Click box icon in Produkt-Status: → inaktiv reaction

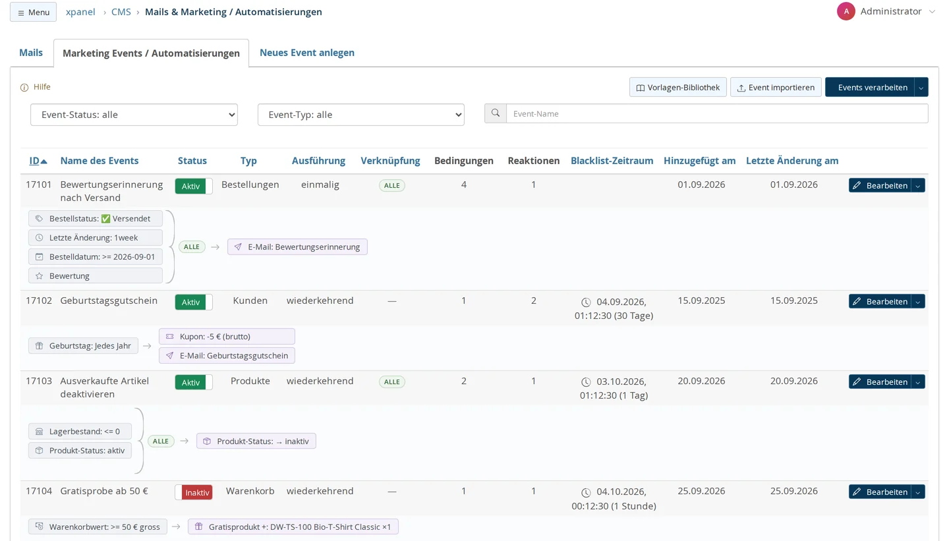(x=207, y=441)
